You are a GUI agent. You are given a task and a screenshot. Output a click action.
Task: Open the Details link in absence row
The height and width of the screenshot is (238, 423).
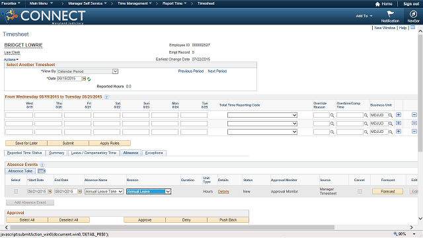(223, 192)
